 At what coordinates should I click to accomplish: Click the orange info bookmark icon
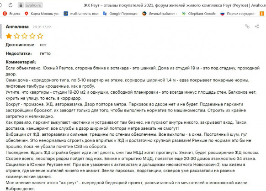pos(262,13)
